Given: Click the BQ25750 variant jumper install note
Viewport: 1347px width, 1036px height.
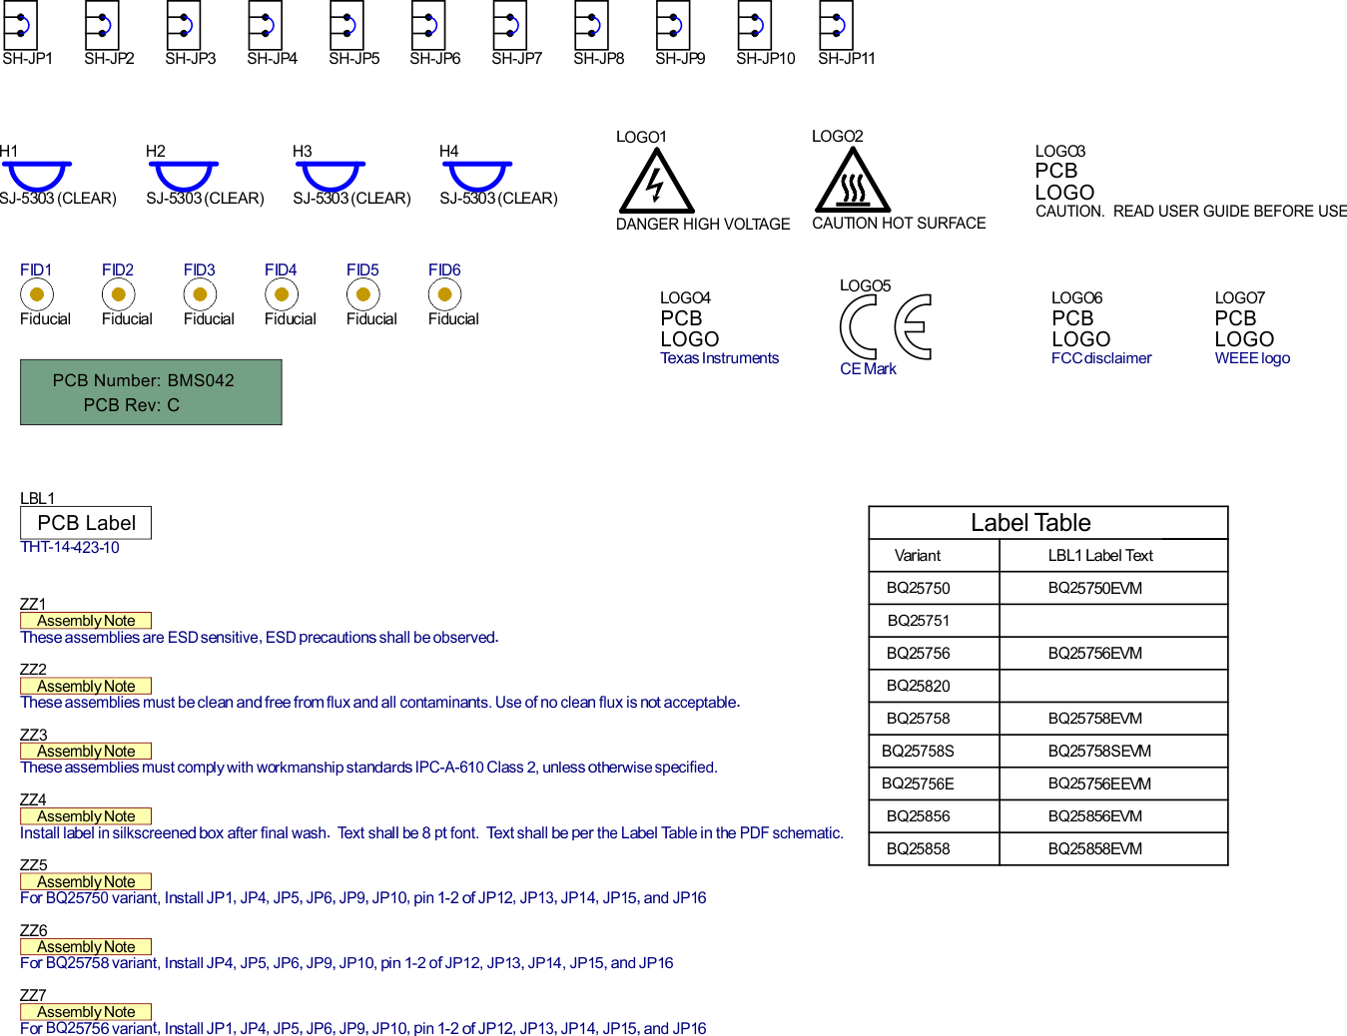Looking at the screenshot, I should coord(363,898).
